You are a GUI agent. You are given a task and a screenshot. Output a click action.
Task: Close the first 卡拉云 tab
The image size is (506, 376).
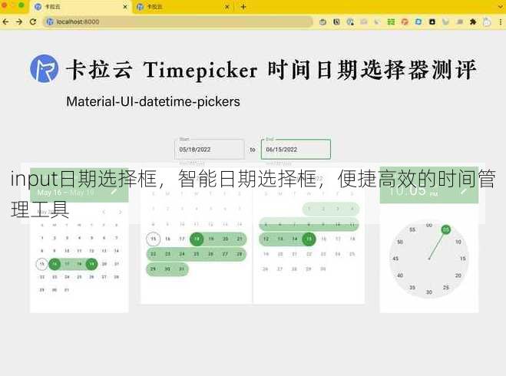click(x=125, y=7)
